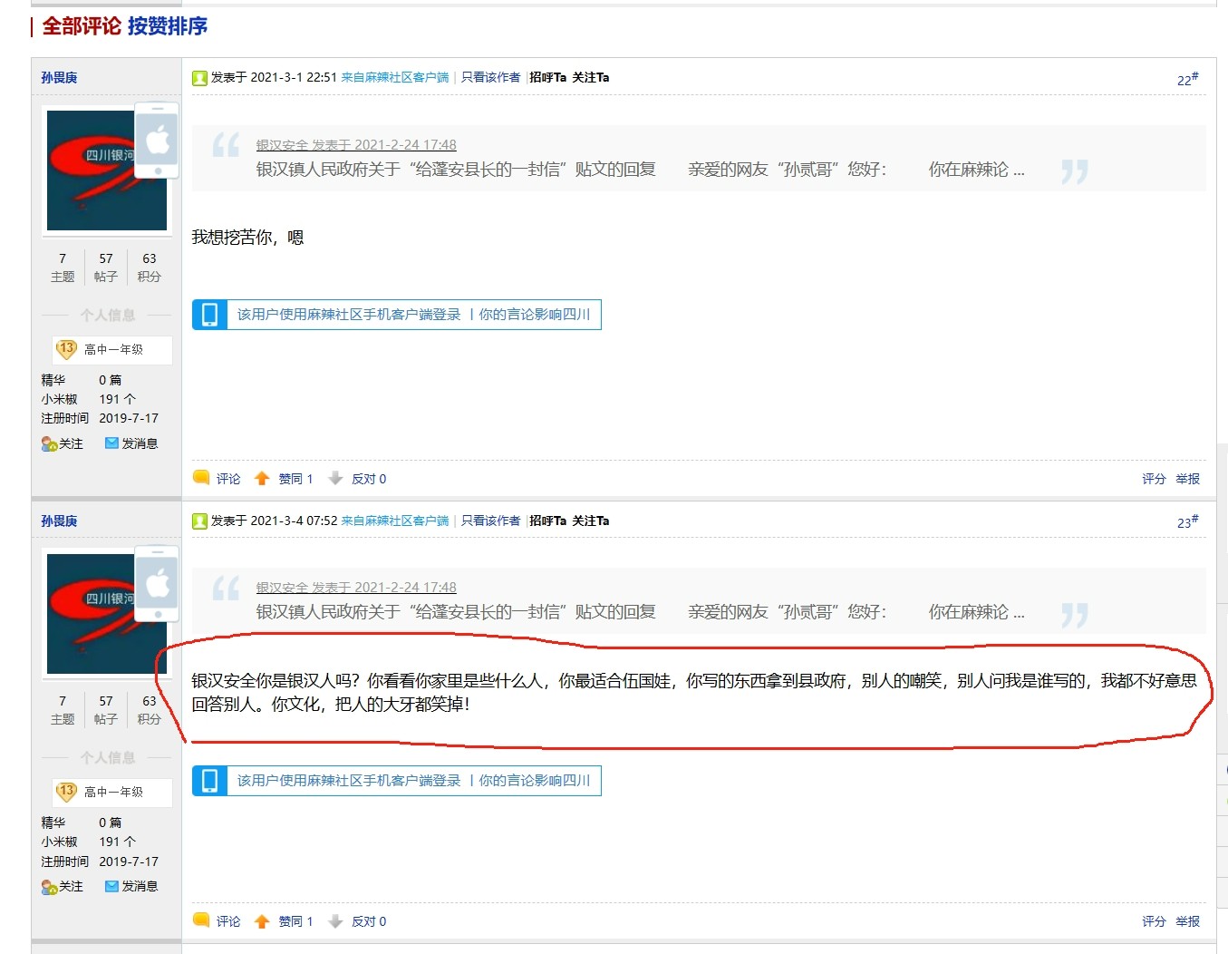Click level 13 badge in first user panel

(66, 349)
